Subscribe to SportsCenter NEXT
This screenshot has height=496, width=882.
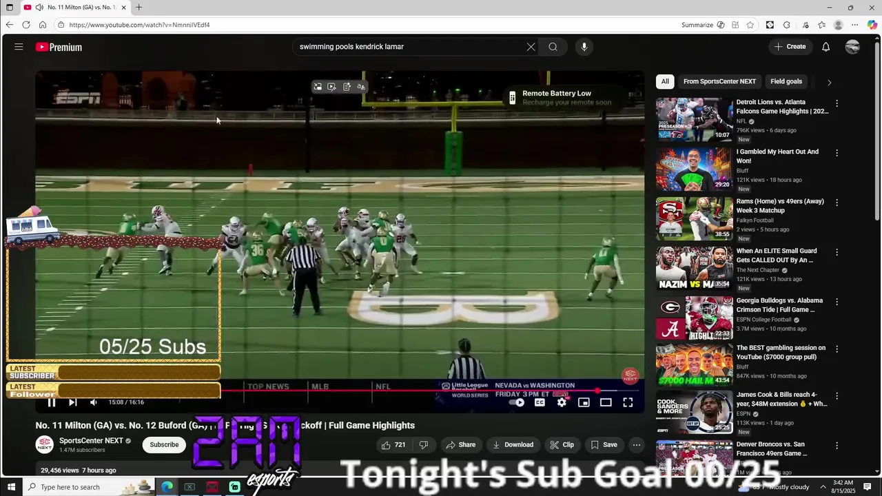click(164, 445)
